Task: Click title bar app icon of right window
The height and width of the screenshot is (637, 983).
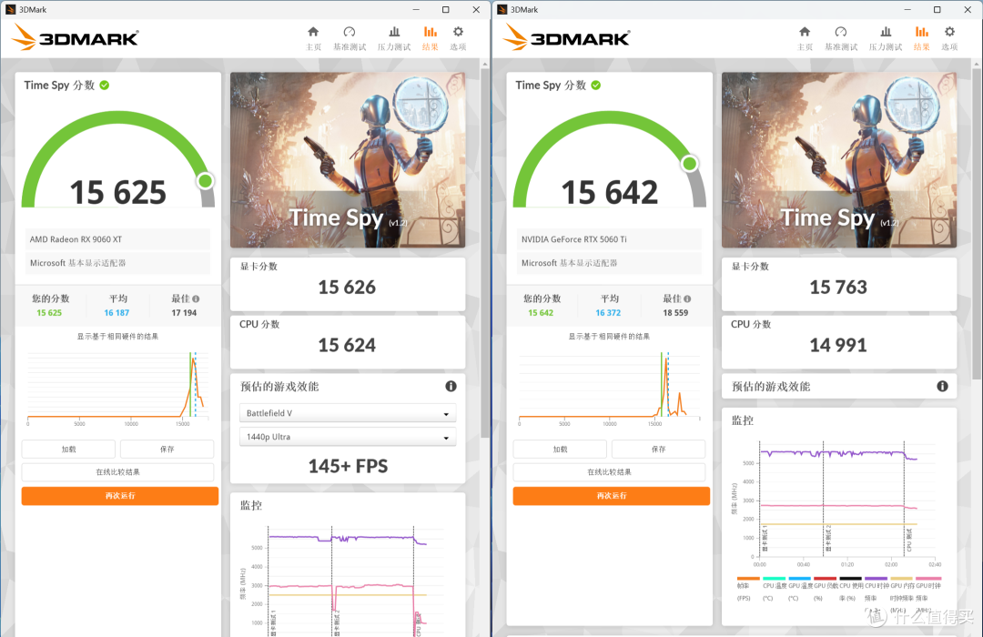Action: tap(502, 9)
